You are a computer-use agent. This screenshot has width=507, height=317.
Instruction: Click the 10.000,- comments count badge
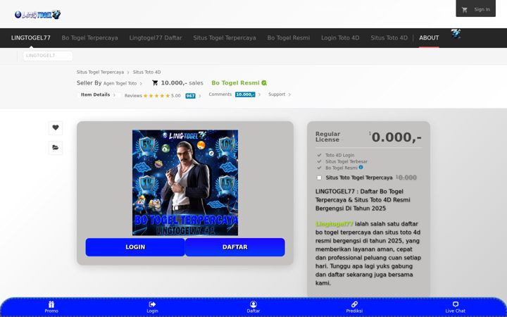tap(245, 94)
